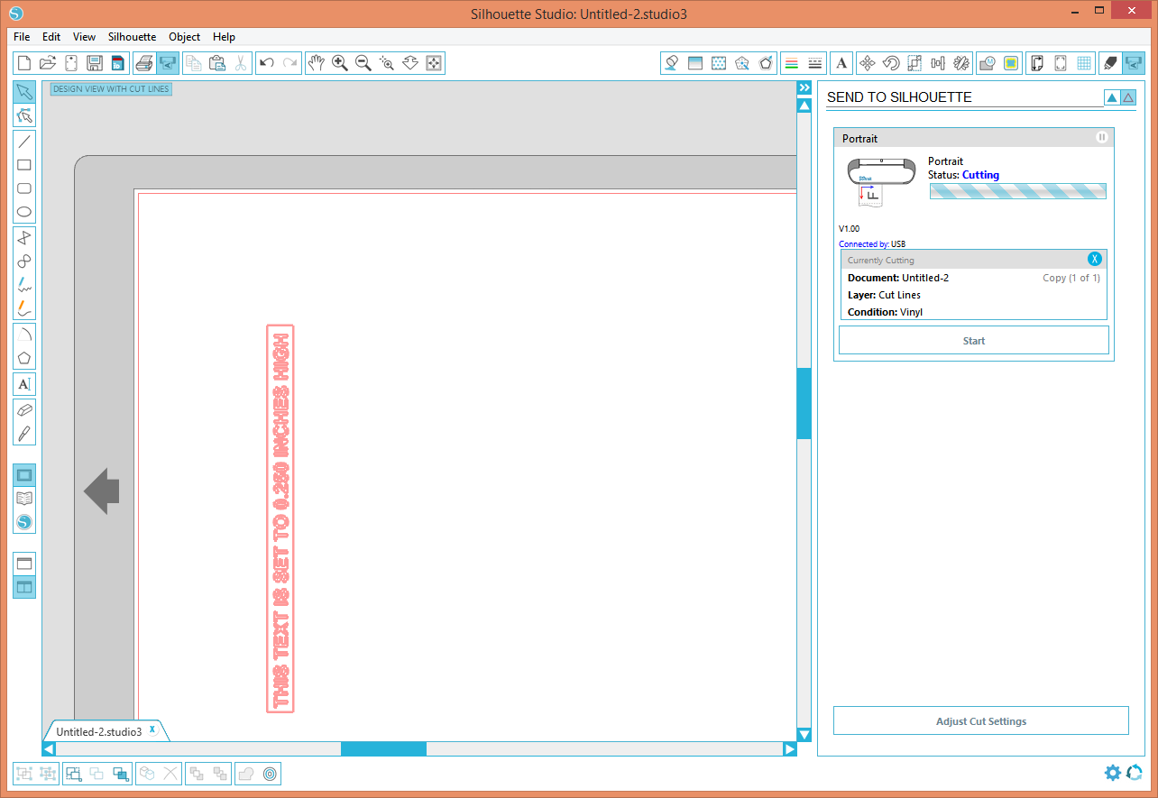Expand panel using the filled triangle button
1158x798 pixels.
click(1112, 97)
